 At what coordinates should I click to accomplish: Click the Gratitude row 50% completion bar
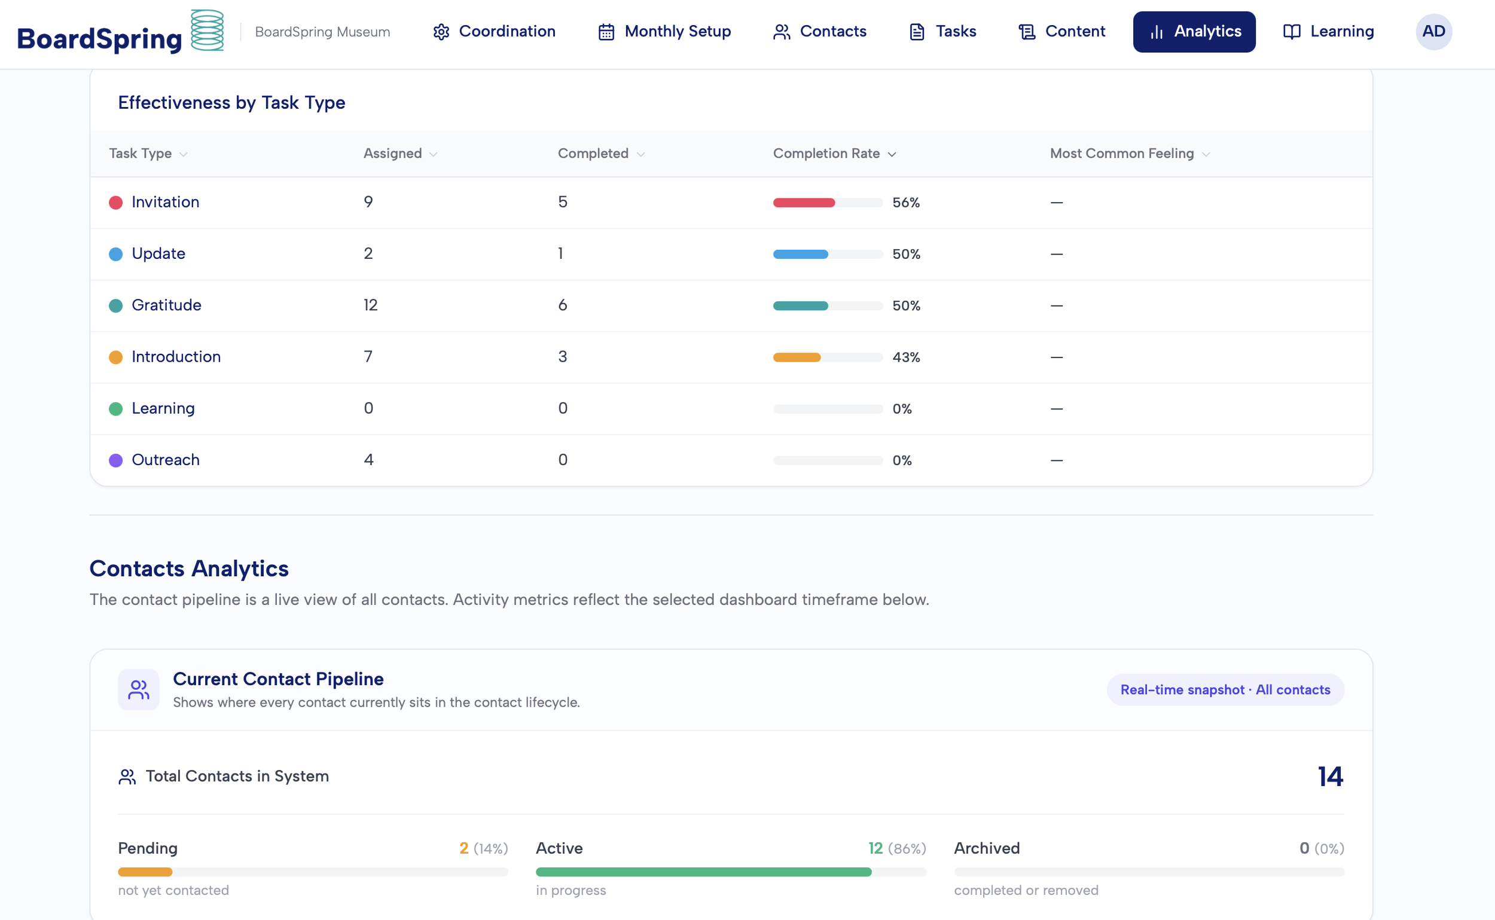[x=828, y=306]
